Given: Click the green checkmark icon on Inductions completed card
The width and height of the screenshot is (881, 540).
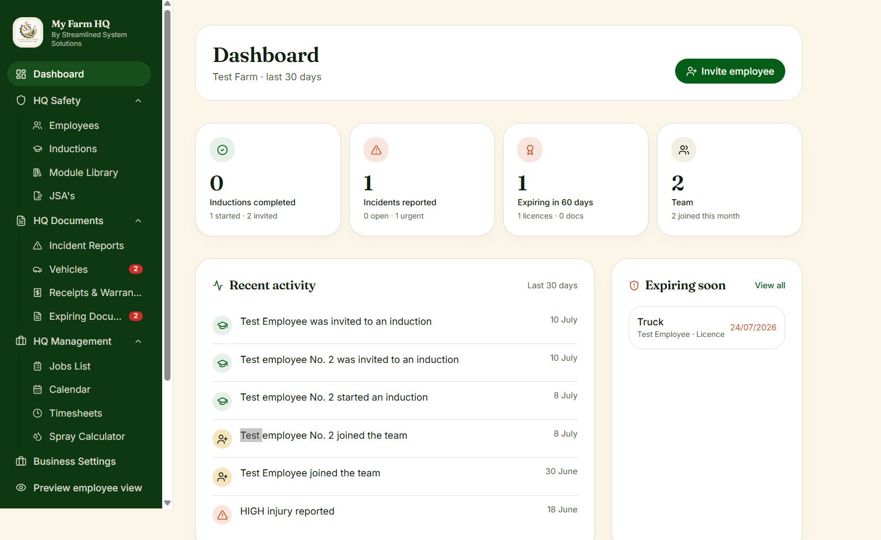Looking at the screenshot, I should point(222,150).
